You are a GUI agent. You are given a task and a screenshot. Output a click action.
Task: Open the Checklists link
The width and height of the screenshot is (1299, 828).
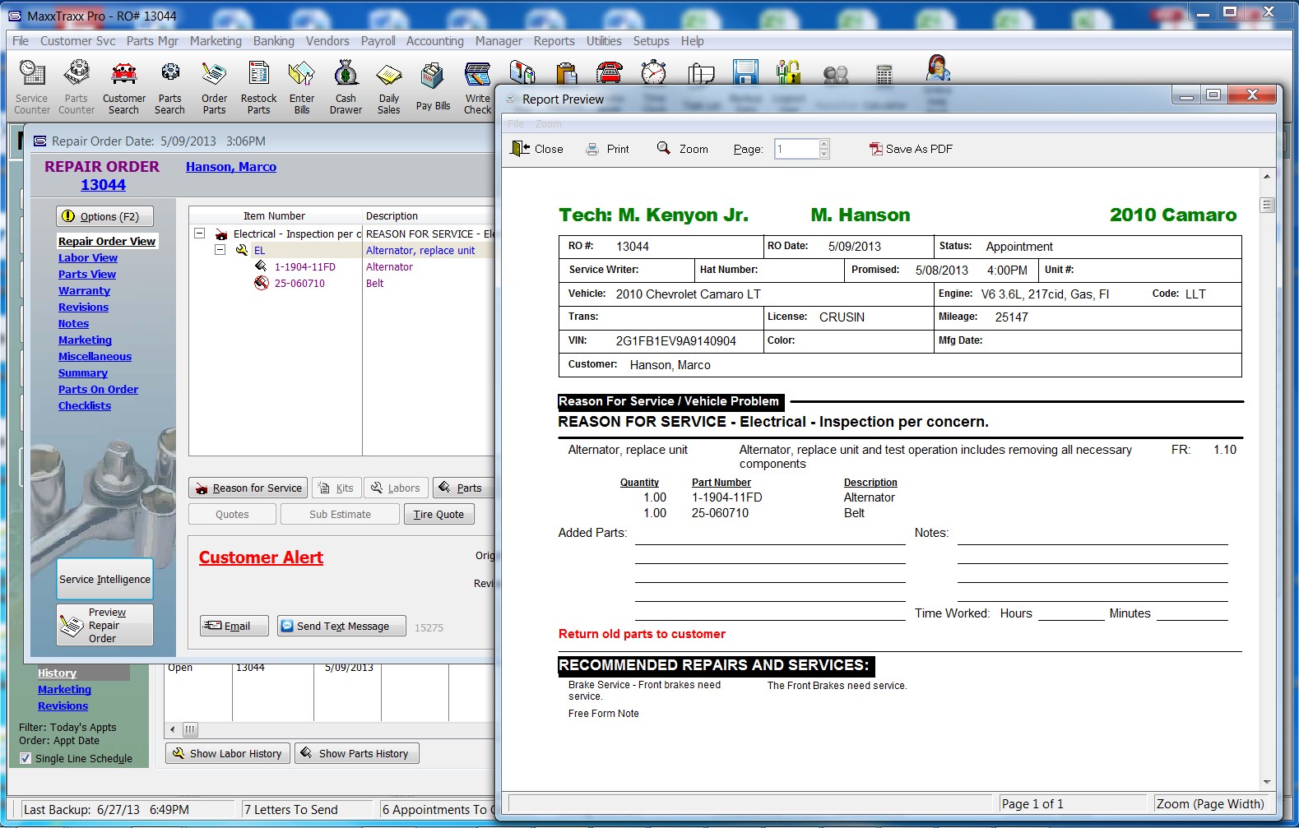click(x=85, y=405)
